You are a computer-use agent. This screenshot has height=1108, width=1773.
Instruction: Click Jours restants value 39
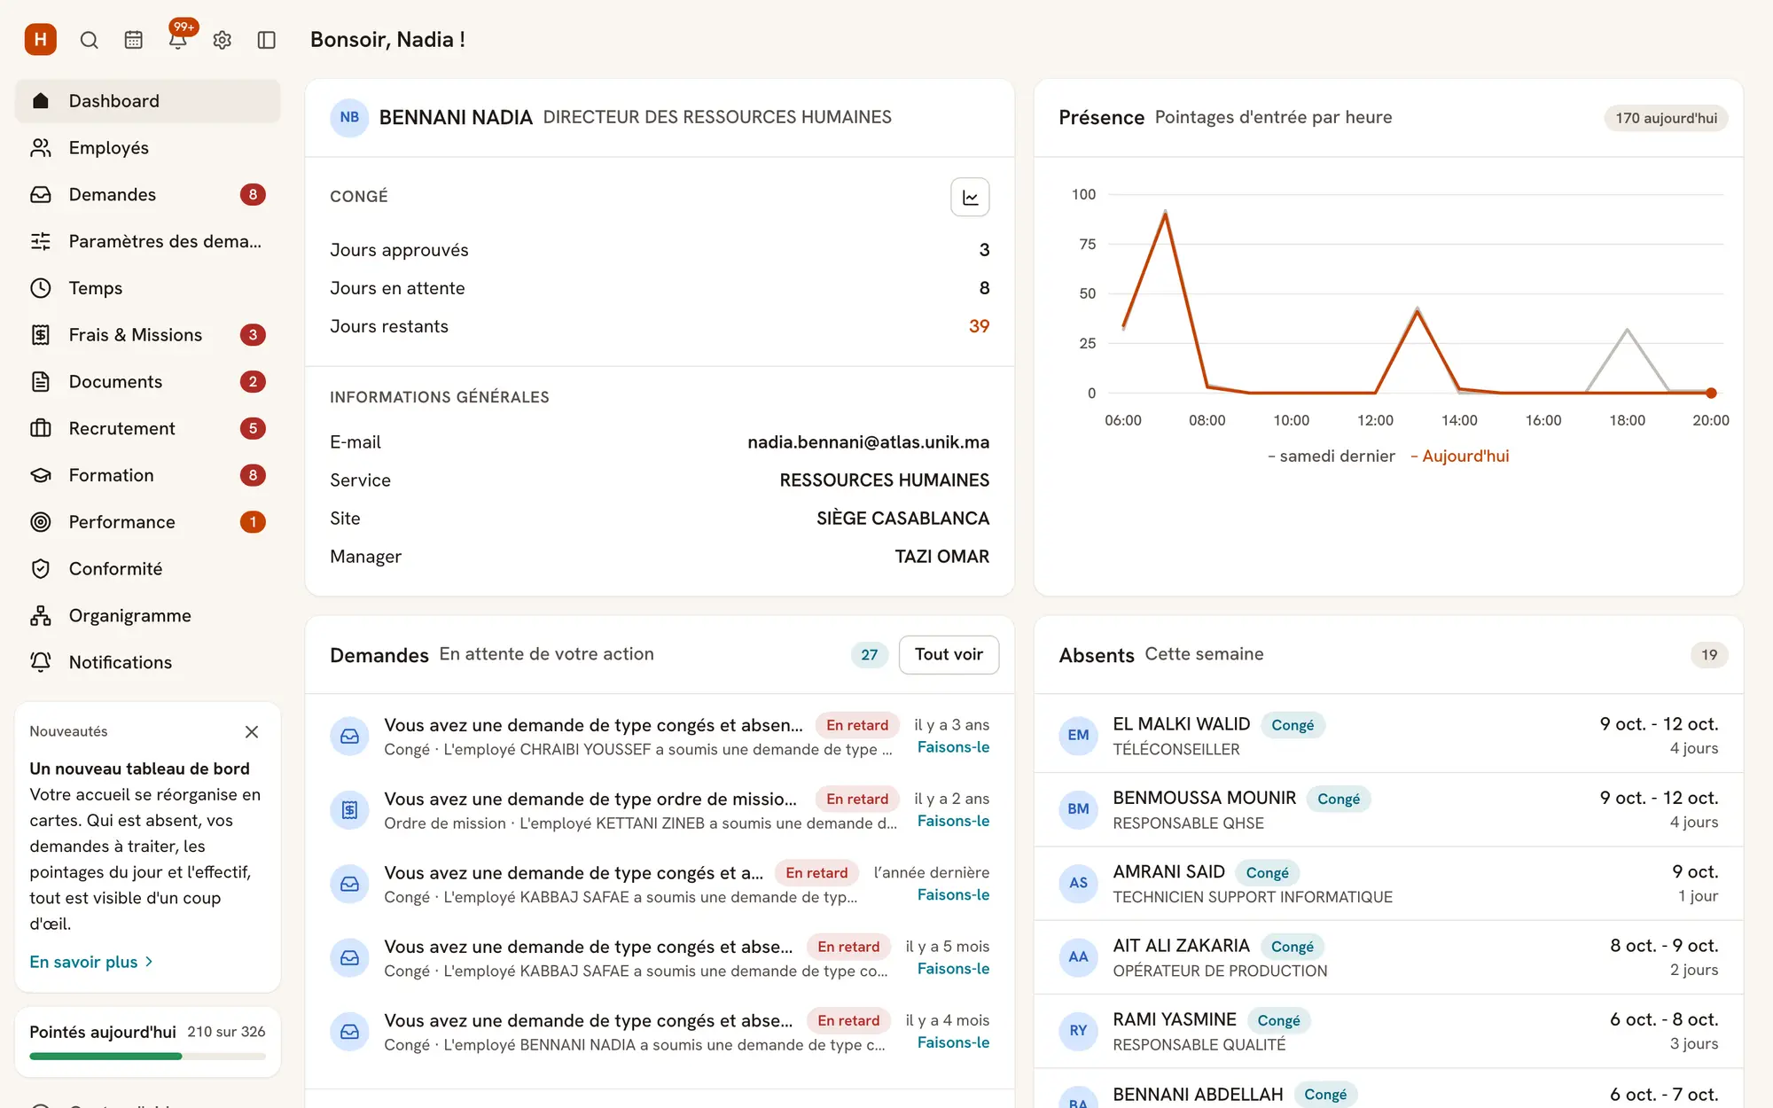[x=979, y=326]
